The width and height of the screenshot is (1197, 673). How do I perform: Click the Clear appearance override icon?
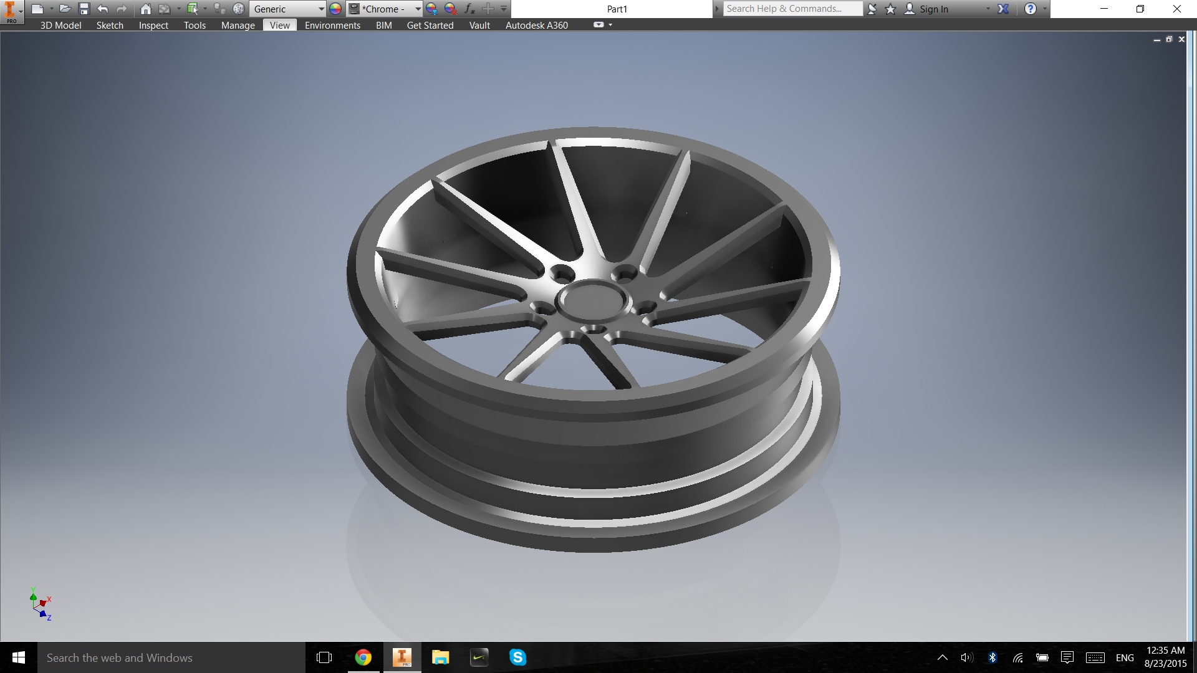(x=450, y=9)
